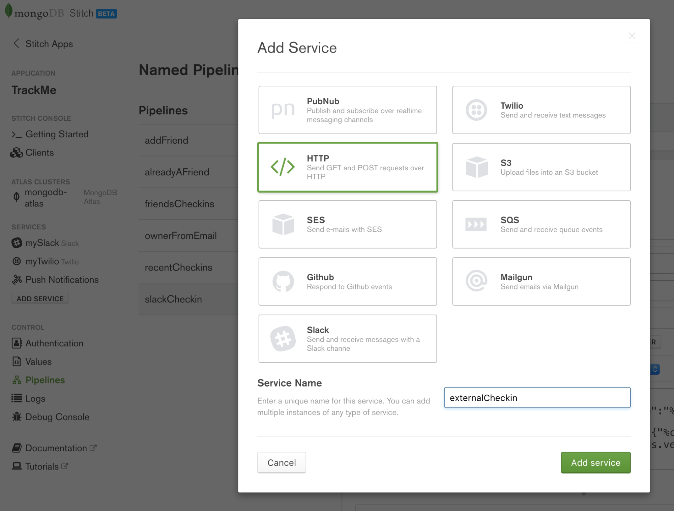Click the PubNub "pn" icon
The image size is (674, 511).
283,109
